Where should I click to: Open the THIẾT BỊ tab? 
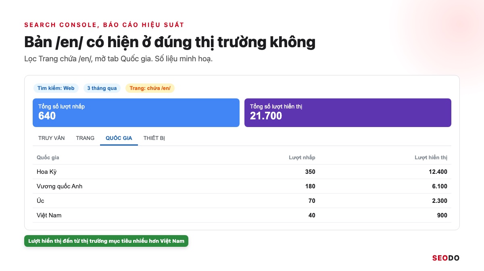coord(154,138)
